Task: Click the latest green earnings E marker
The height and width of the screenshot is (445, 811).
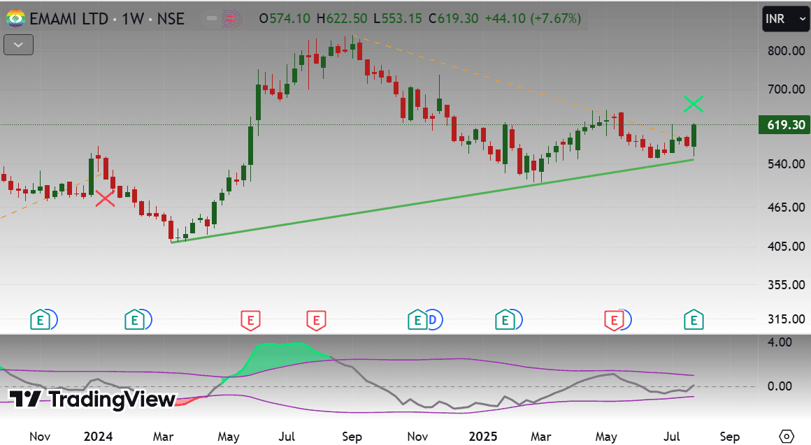Action: 694,321
